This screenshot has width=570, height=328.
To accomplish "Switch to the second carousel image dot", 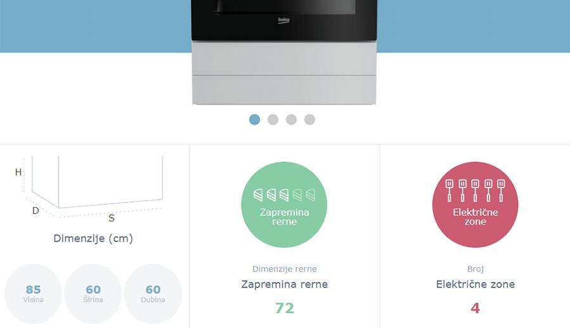I will pos(273,120).
